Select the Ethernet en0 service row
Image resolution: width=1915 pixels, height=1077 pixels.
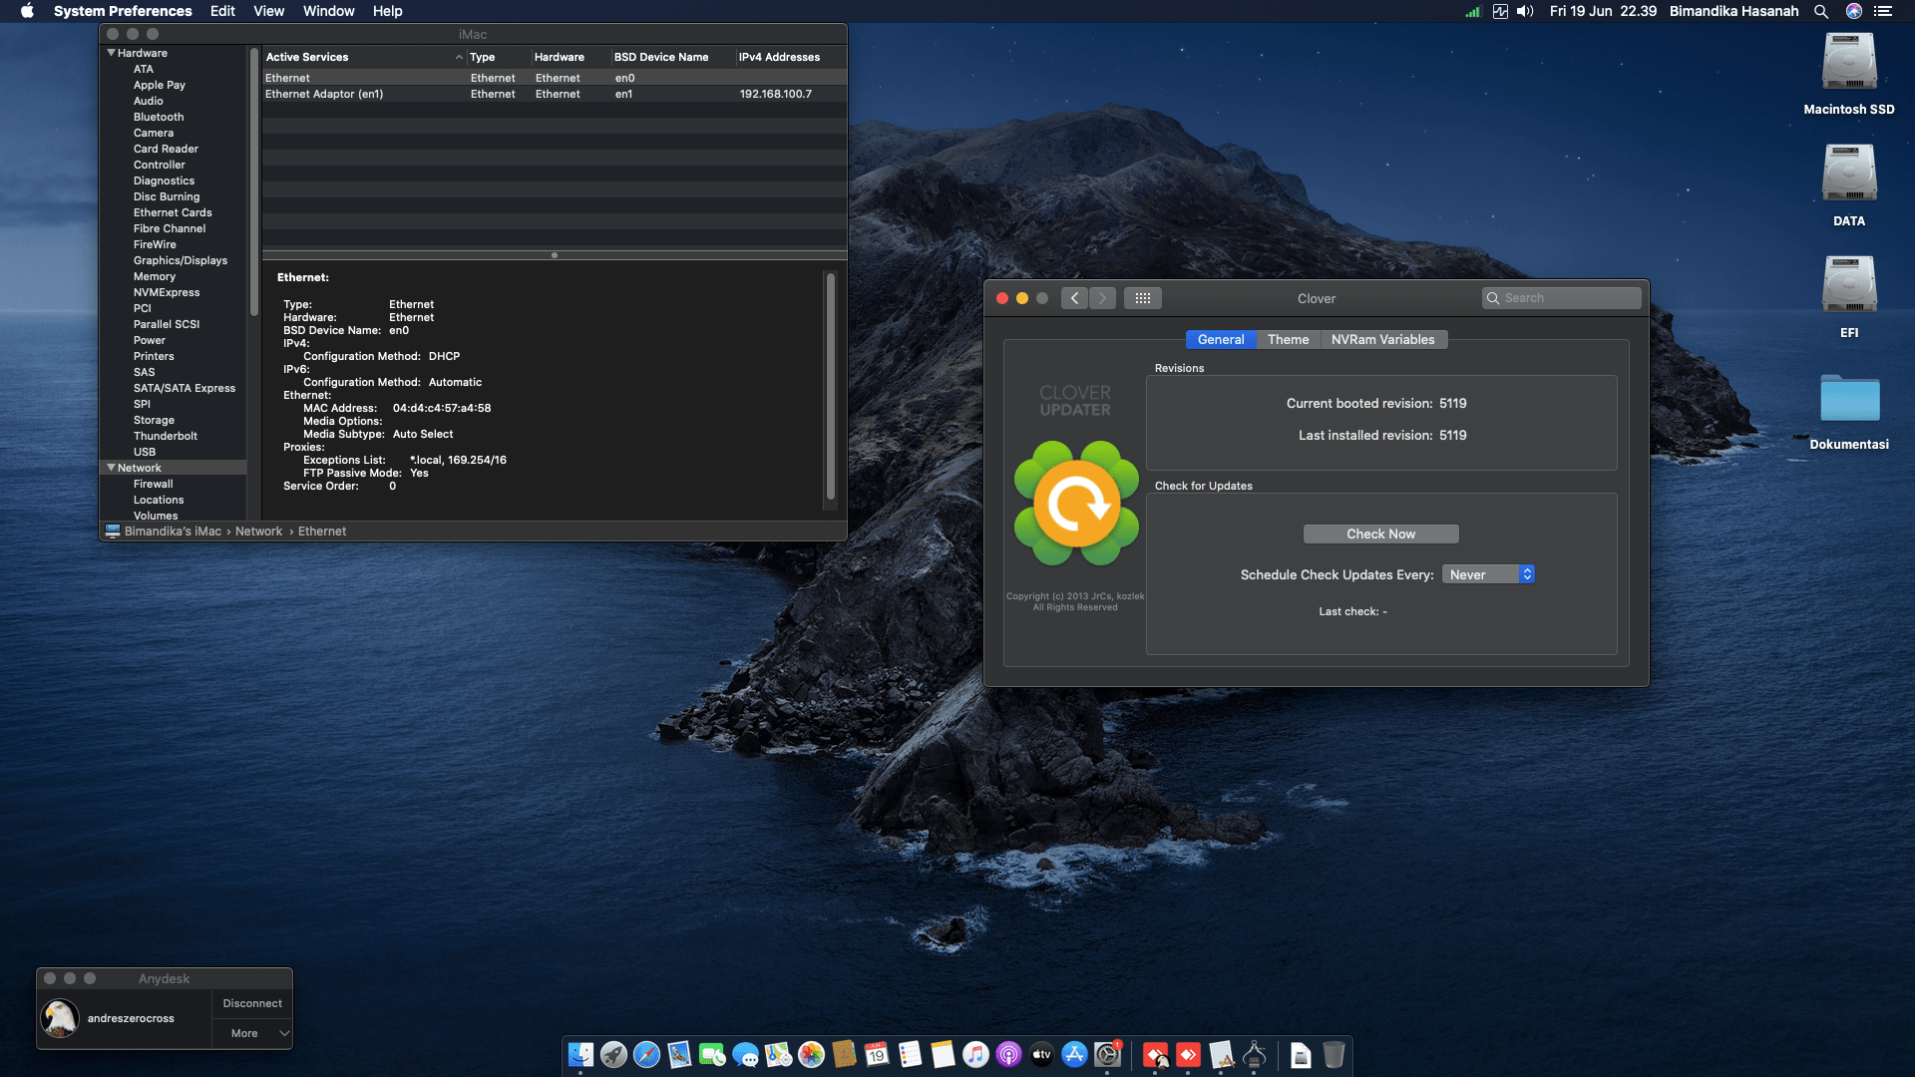555,78
